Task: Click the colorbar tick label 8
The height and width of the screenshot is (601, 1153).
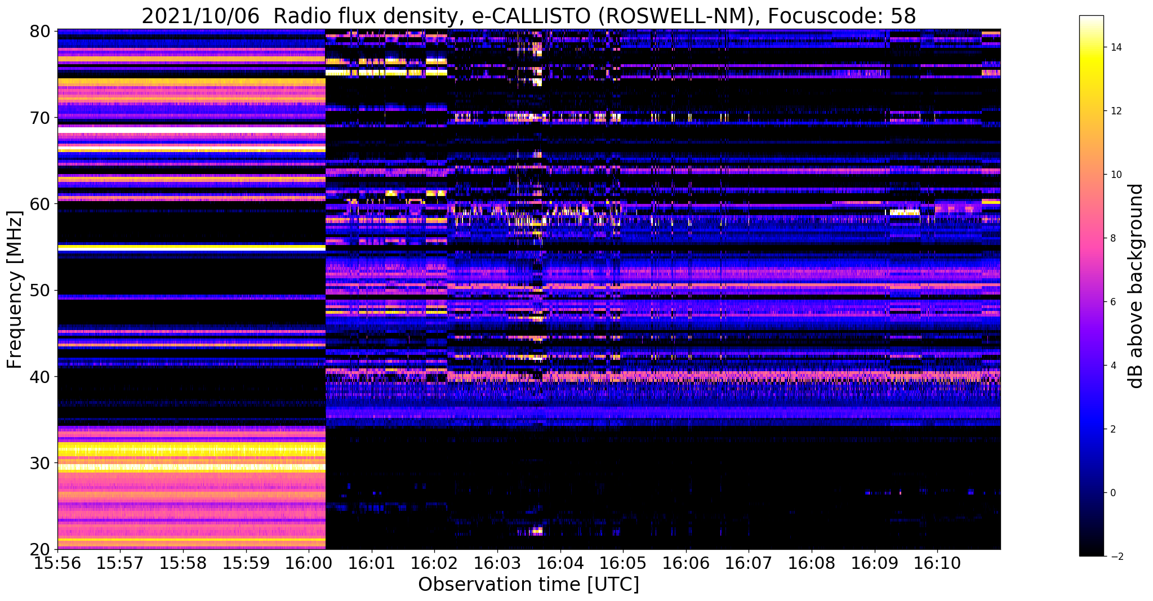Action: pos(1112,238)
